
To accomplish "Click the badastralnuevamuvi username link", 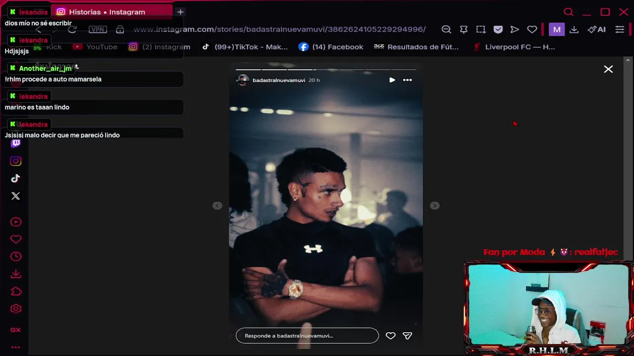I will point(279,80).
